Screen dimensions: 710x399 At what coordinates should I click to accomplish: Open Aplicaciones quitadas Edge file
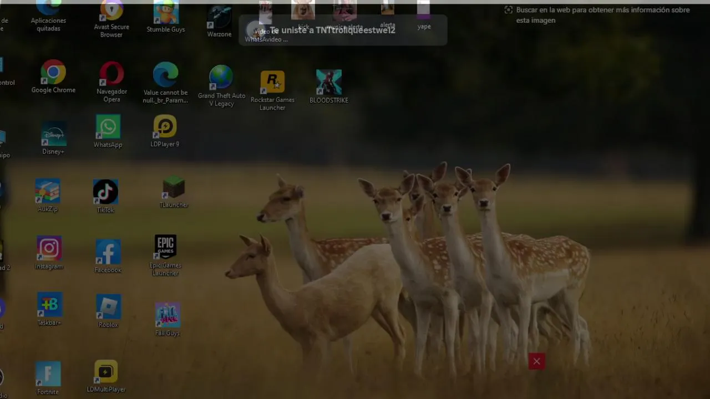(48, 17)
